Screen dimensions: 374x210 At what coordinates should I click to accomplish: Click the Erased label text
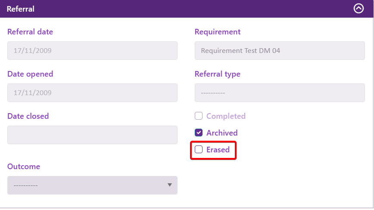[218, 150]
